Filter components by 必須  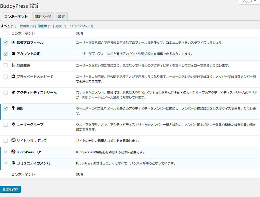[x=58, y=26]
